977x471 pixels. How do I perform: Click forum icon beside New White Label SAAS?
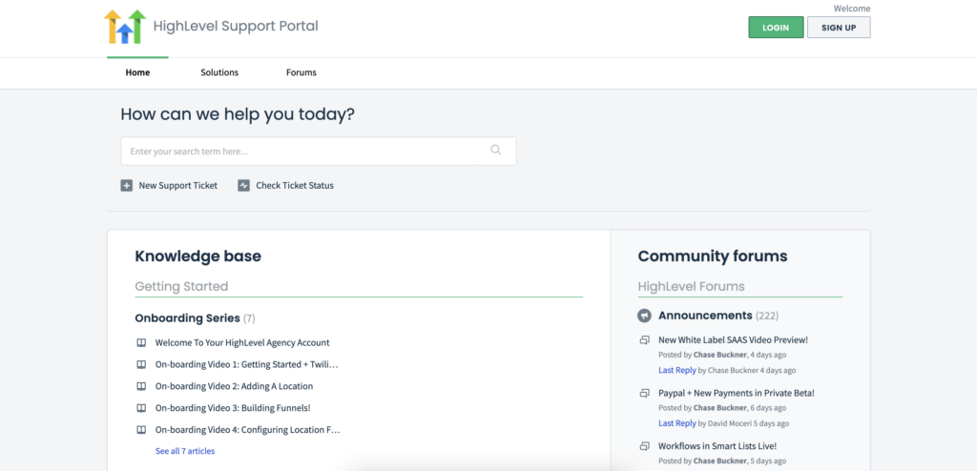644,340
